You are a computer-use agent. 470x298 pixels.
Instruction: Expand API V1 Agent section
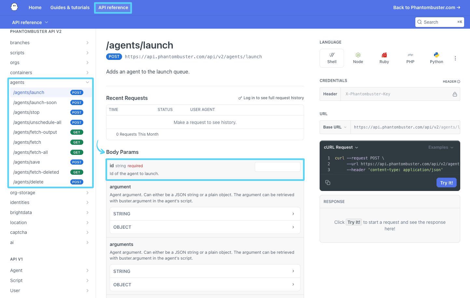tap(88, 270)
